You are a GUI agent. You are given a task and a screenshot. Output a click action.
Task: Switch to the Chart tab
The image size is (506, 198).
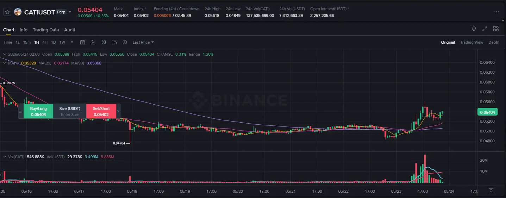9,30
